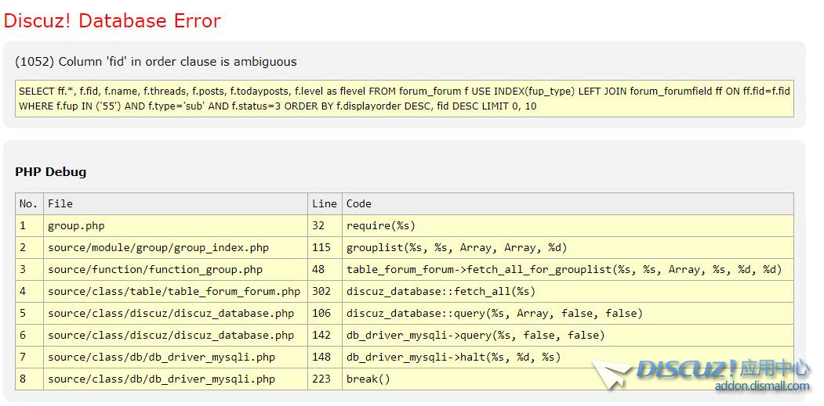Click the 'Line' column header
The image size is (824, 406).
pyautogui.click(x=325, y=203)
